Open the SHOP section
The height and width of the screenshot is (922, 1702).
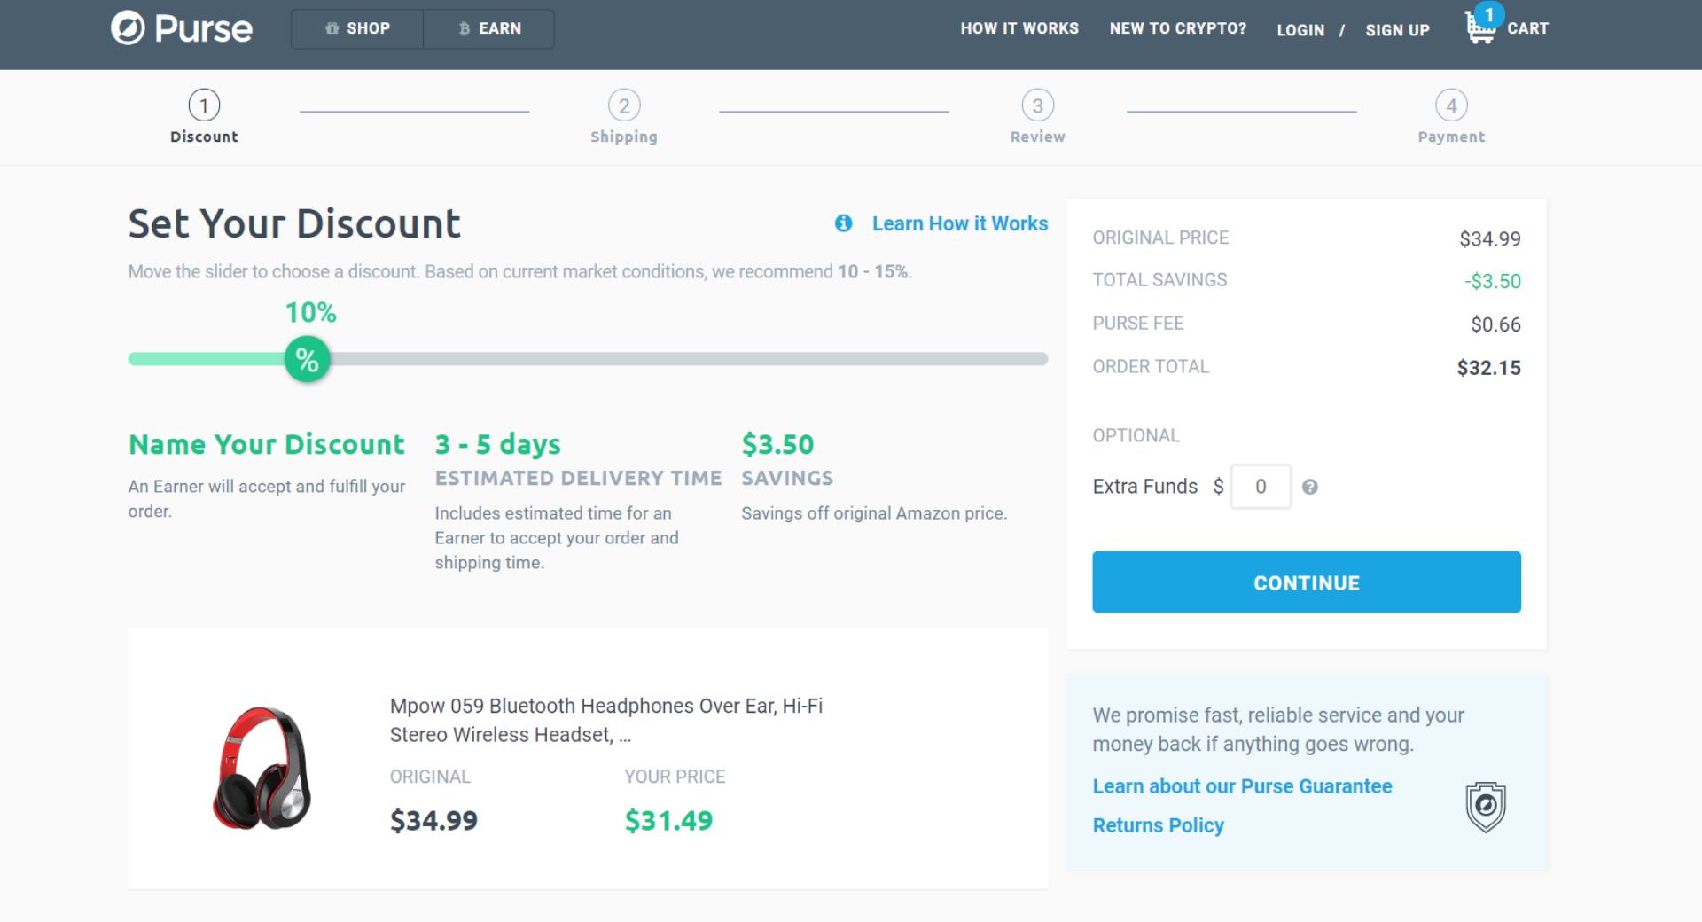[x=357, y=28]
